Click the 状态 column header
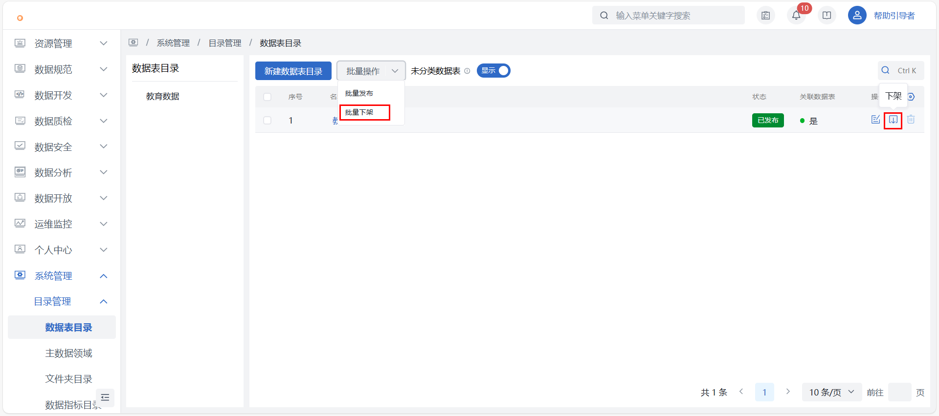The width and height of the screenshot is (939, 416). [x=759, y=97]
